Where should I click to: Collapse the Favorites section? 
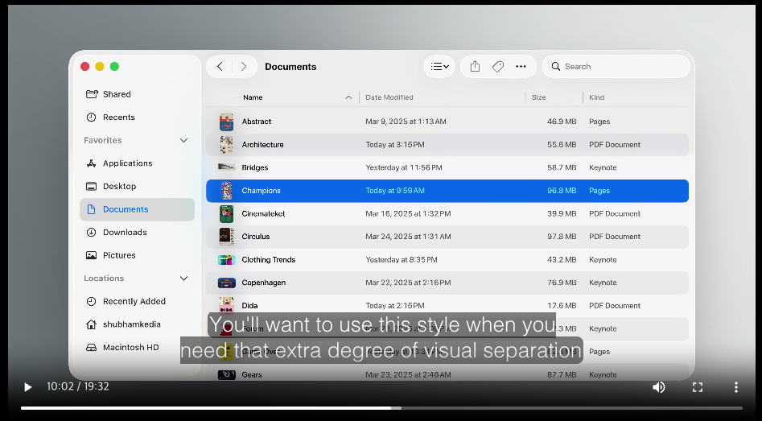(x=183, y=141)
